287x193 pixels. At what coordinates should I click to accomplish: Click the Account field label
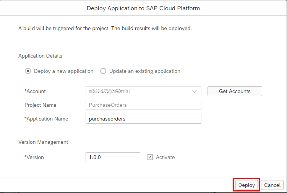click(x=36, y=92)
